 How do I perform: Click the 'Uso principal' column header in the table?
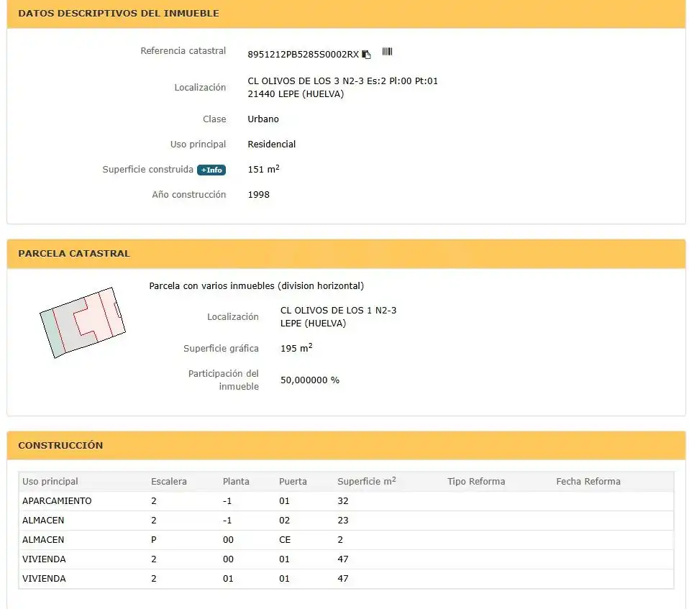(x=50, y=482)
